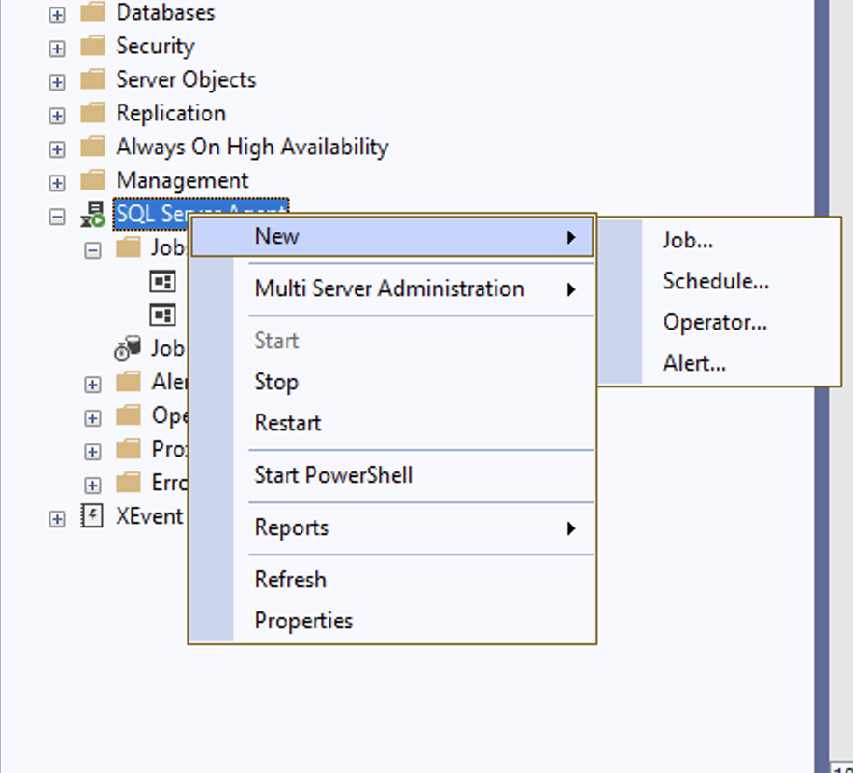This screenshot has height=773, width=853.
Task: Click the Proxies folder icon
Action: [x=129, y=450]
